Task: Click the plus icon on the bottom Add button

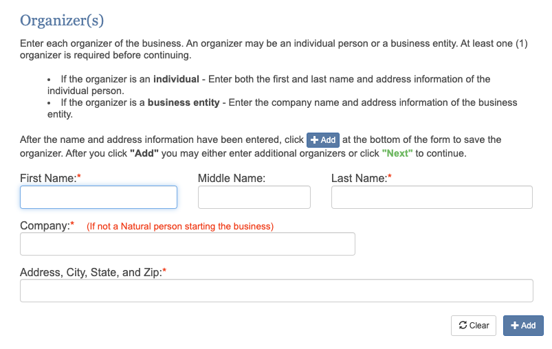Action: [515, 326]
